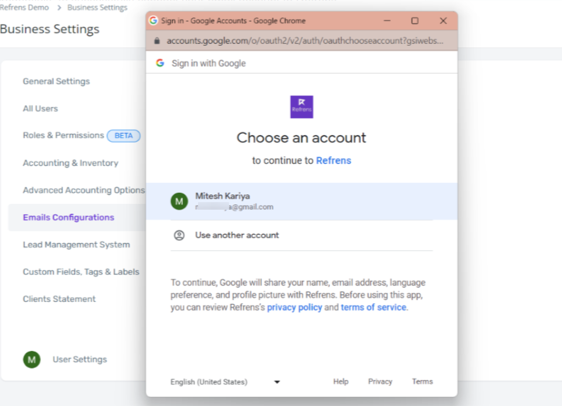The height and width of the screenshot is (406, 562).
Task: Open Lead Management System settings
Action: tap(77, 245)
